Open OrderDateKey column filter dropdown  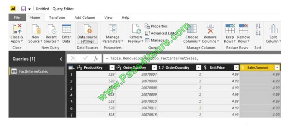154,68
